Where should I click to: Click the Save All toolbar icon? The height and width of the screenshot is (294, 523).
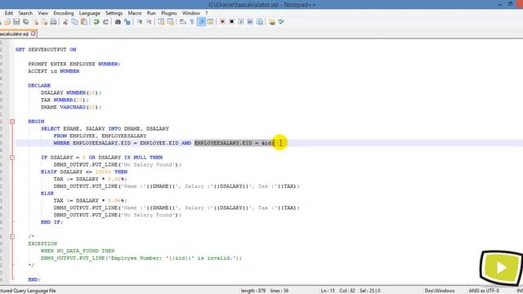25,22
